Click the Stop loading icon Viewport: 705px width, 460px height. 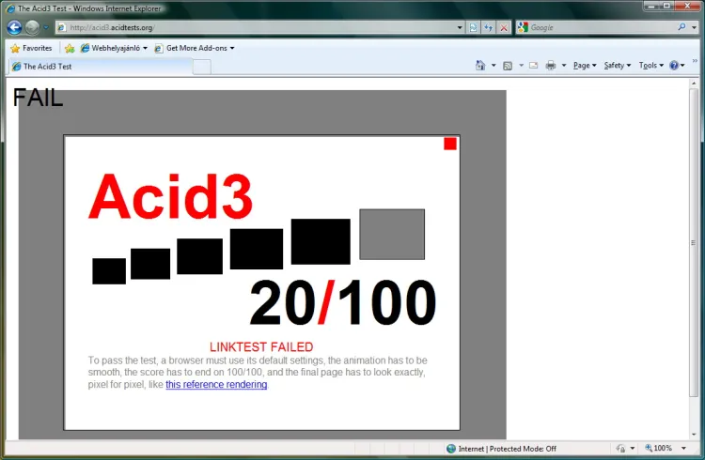(504, 27)
